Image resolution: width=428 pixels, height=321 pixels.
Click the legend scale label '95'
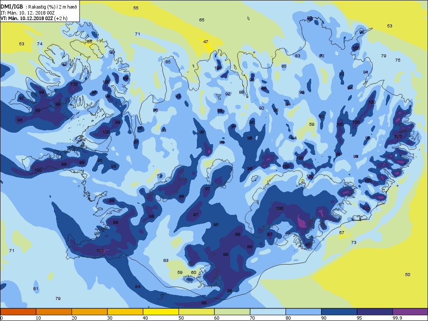coord(359,318)
